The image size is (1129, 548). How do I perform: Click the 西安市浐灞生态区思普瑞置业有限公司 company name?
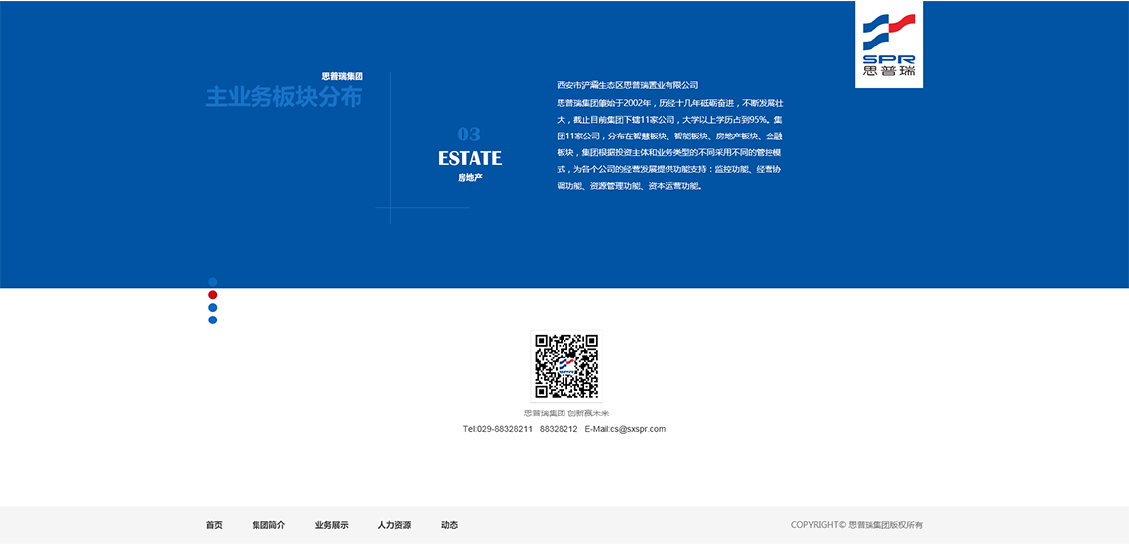[628, 85]
